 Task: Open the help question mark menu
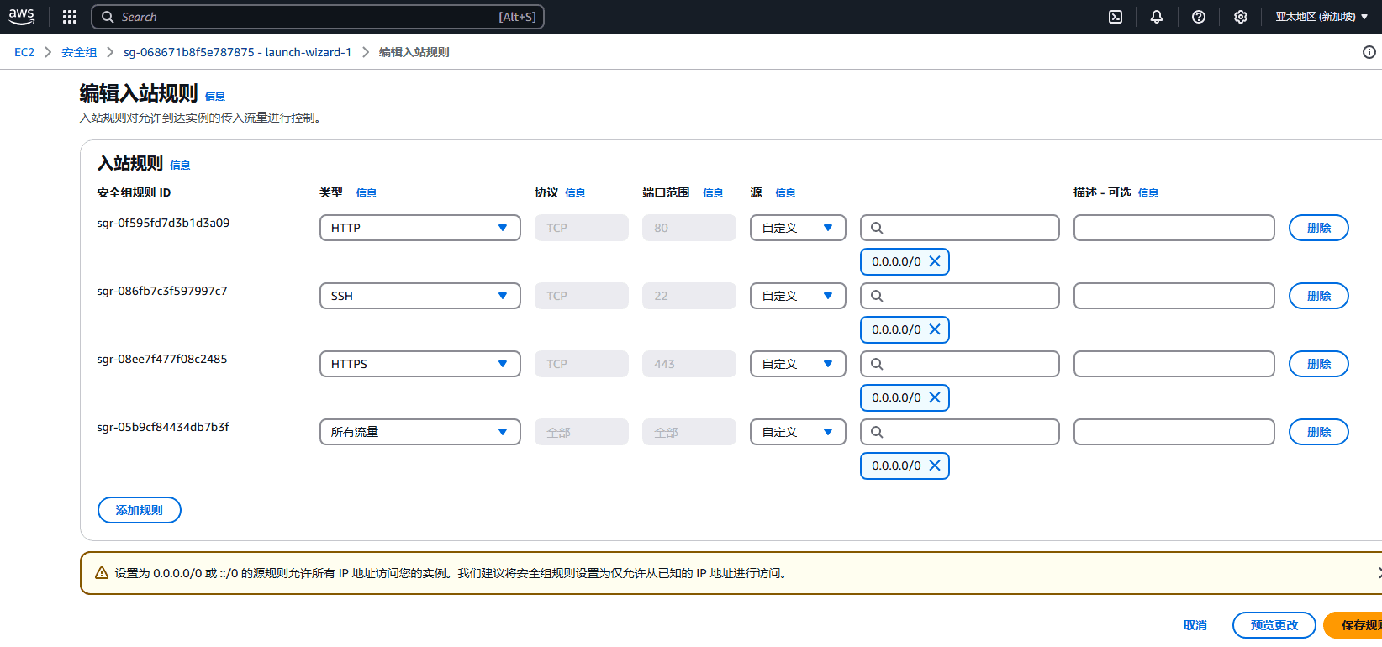click(x=1199, y=17)
